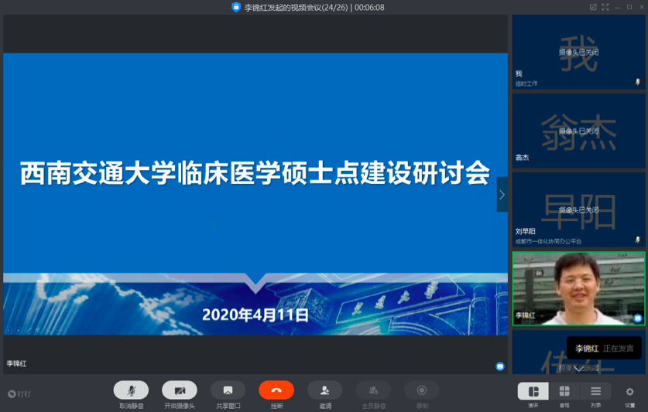The height and width of the screenshot is (412, 648).
Task: Collapse participant sidebar with right chevron
Action: click(x=502, y=195)
